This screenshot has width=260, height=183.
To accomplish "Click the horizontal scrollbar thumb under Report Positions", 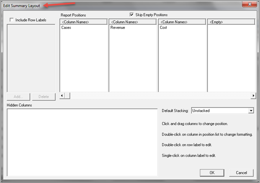I will [x=68, y=95].
